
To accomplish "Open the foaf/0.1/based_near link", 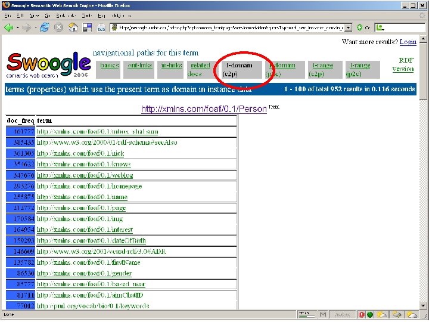I will click(x=91, y=284).
